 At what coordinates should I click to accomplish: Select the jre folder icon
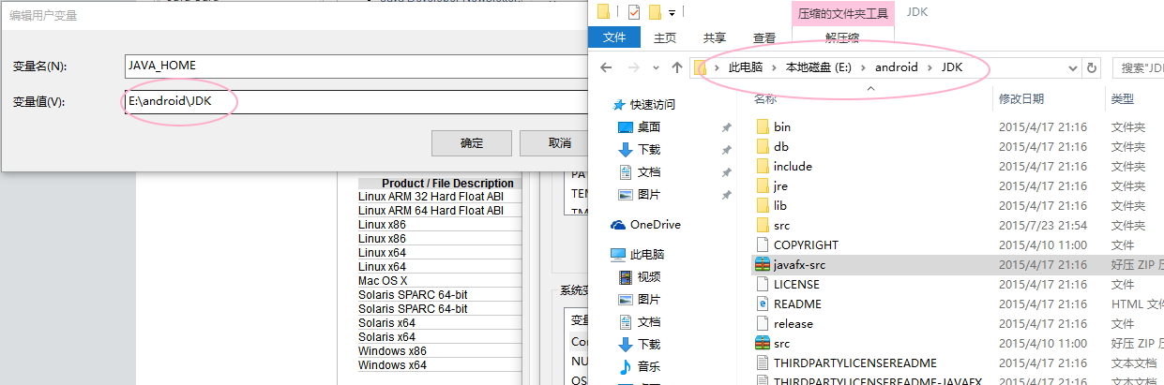[x=762, y=185]
